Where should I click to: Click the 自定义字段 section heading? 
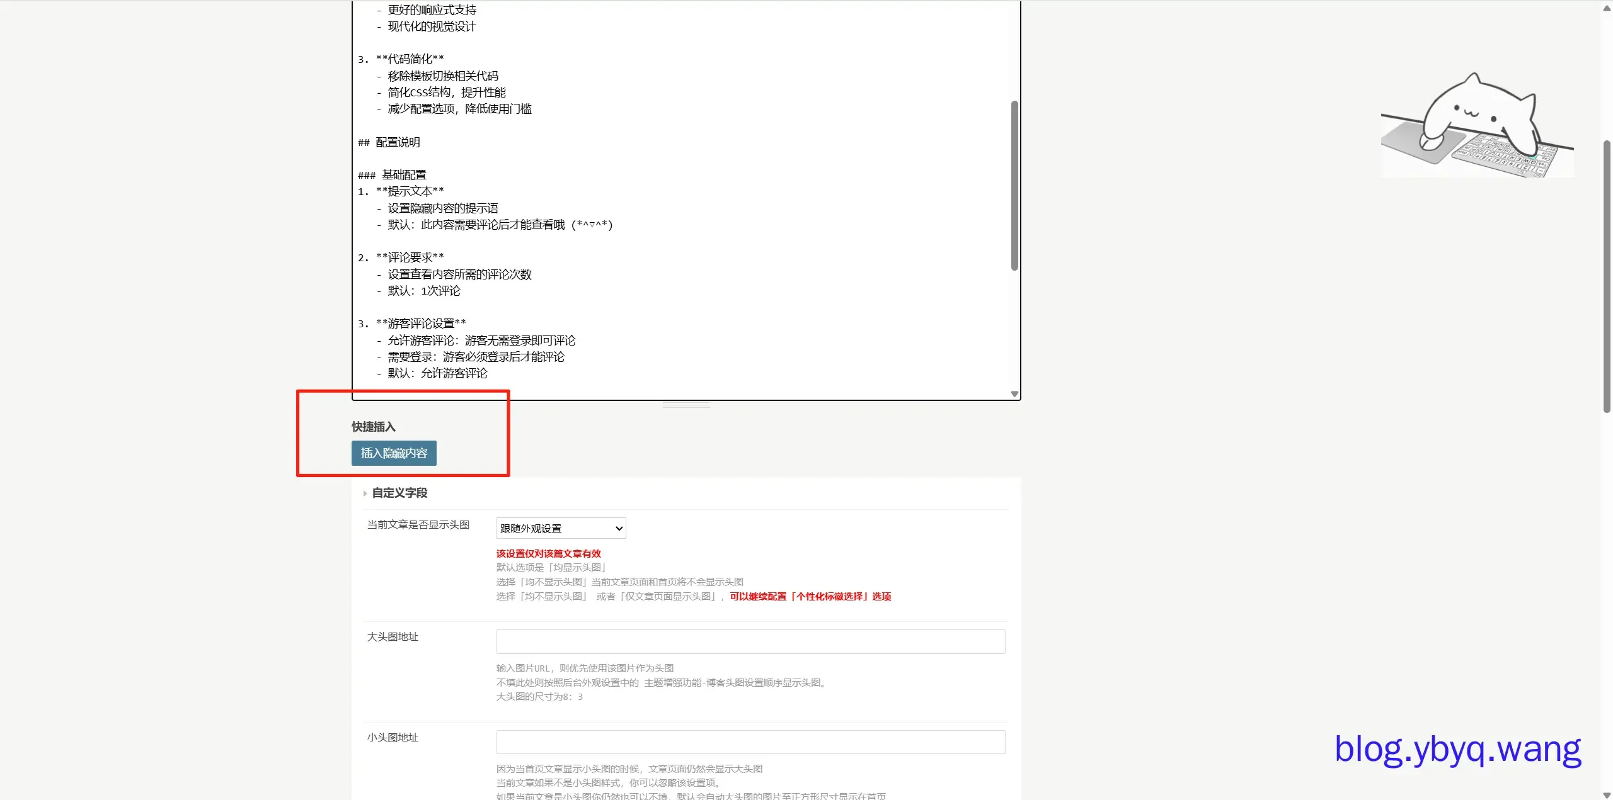pos(399,493)
